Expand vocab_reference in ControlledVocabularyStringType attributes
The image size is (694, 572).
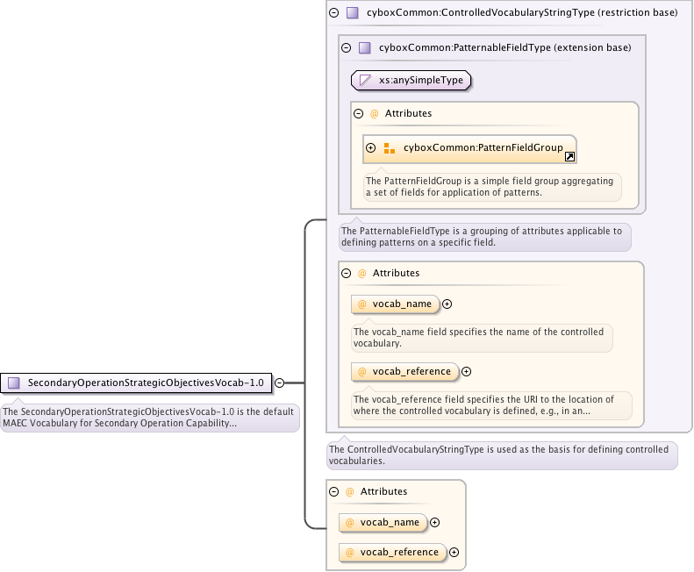(x=466, y=372)
